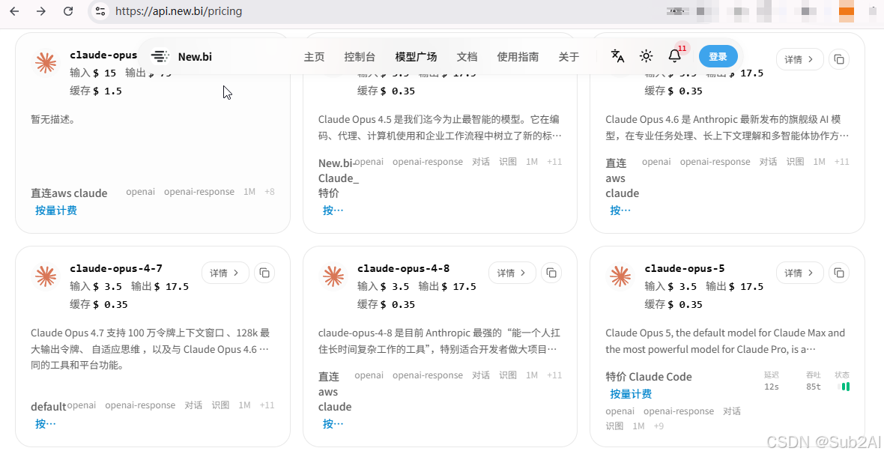Click the claude-opus-4-7 title text
Image resolution: width=884 pixels, height=457 pixels.
pyautogui.click(x=116, y=268)
